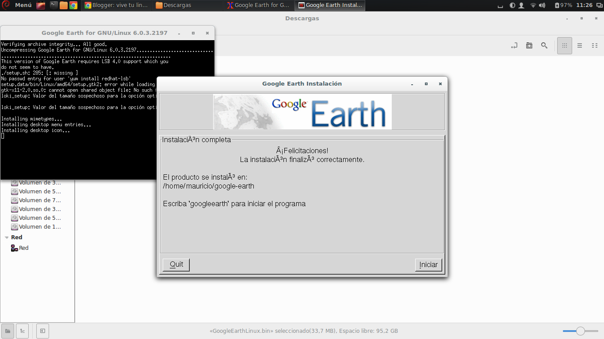Show places sidebar pane button
This screenshot has width=604, height=339.
[x=7, y=331]
